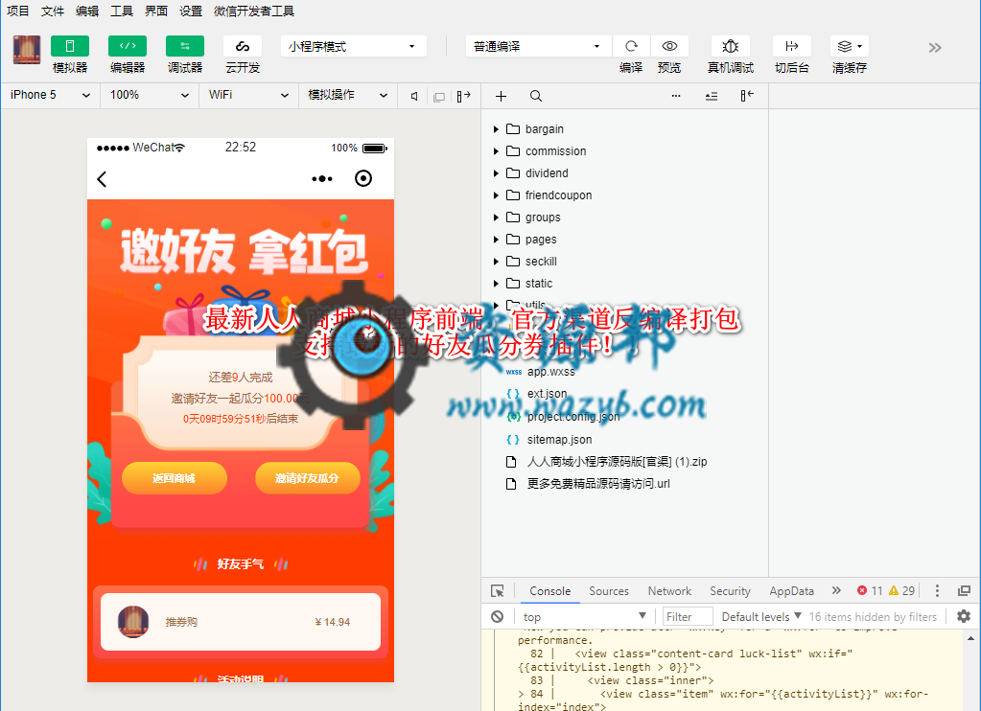Click the dock simulator panel icon
The height and width of the screenshot is (711, 981).
pyautogui.click(x=463, y=96)
